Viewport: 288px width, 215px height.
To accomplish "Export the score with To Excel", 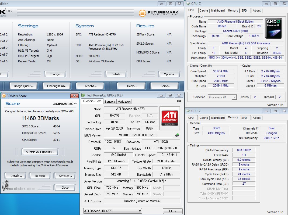I will click(40, 176).
